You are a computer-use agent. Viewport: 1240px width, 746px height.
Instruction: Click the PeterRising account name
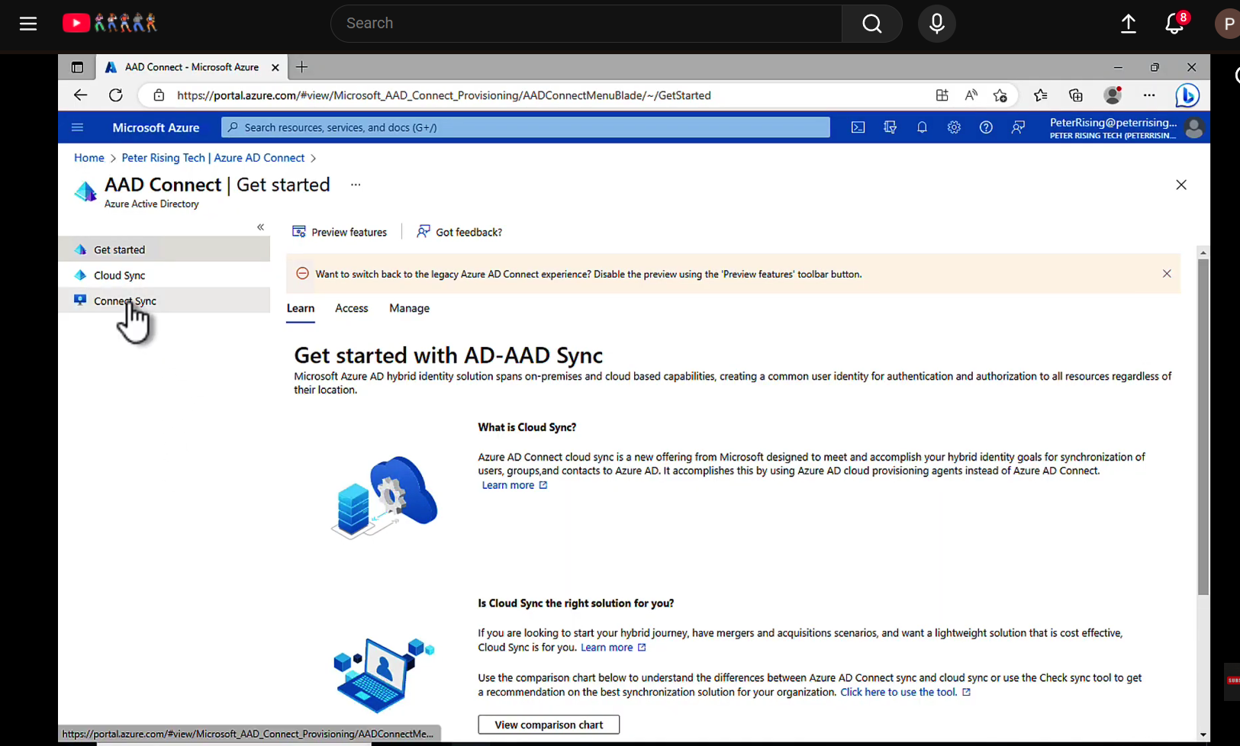[1113, 123]
